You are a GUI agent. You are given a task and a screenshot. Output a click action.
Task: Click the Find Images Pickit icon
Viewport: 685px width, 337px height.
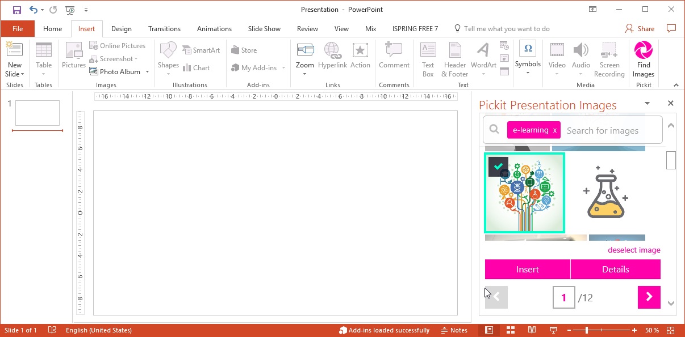(x=643, y=59)
